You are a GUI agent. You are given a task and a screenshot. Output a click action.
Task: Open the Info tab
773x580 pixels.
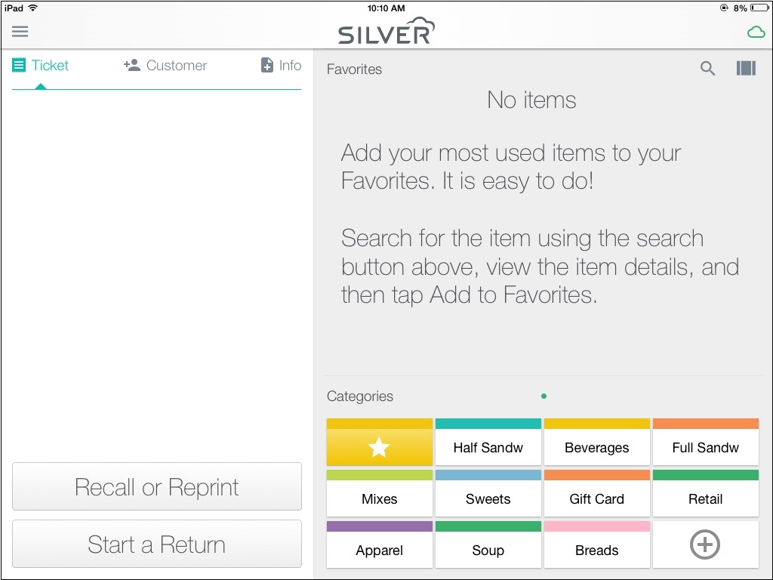coord(281,65)
